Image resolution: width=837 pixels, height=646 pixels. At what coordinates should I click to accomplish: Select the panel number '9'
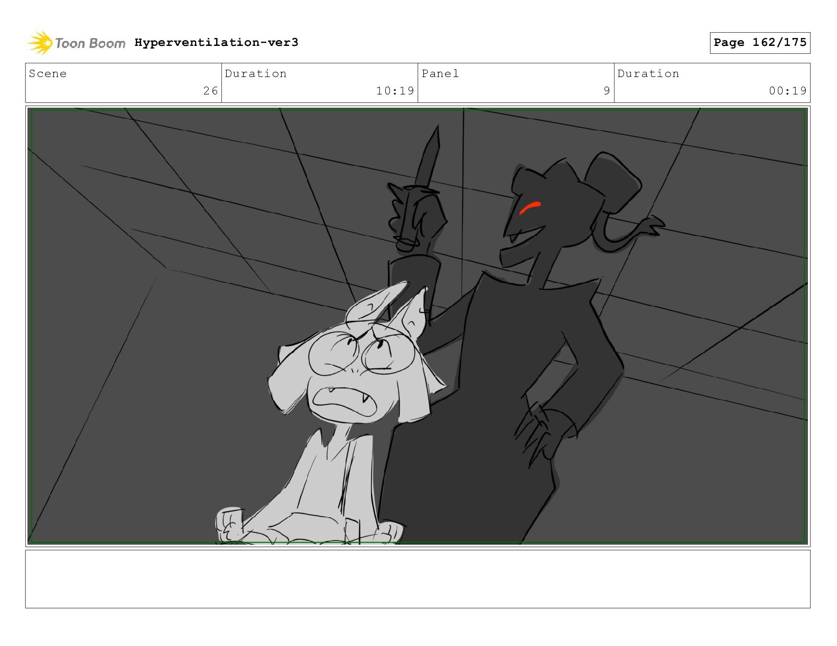tap(607, 91)
